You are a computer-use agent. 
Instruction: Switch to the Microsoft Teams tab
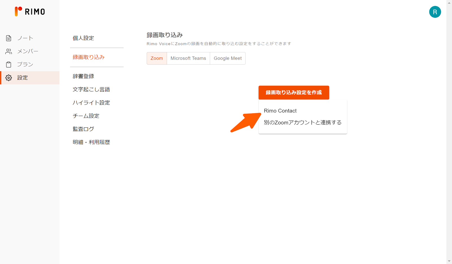pyautogui.click(x=188, y=58)
